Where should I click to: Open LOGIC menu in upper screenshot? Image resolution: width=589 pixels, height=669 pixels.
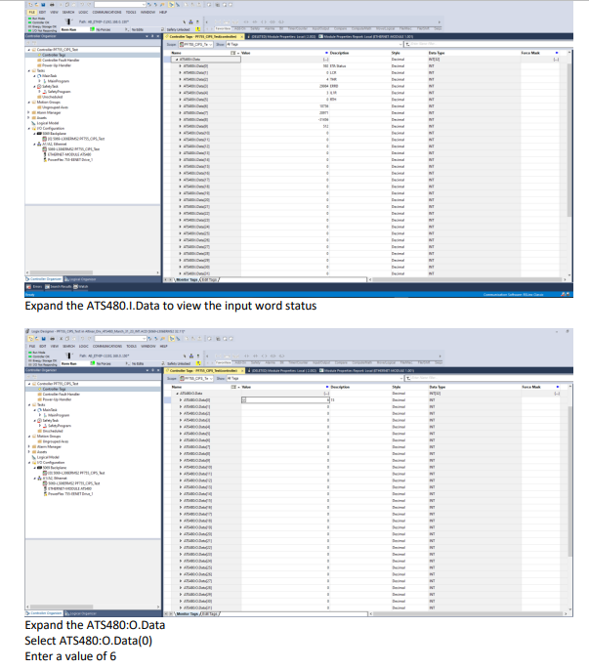(x=83, y=13)
